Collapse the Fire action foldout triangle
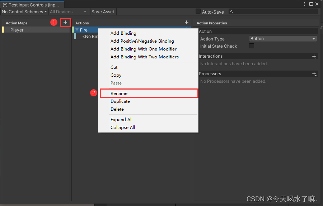 point(77,30)
